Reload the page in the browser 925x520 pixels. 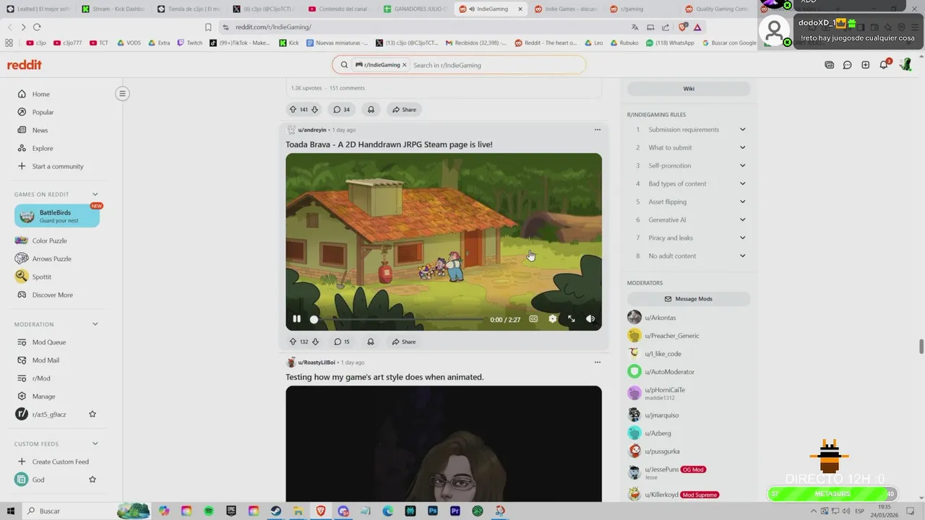point(37,27)
